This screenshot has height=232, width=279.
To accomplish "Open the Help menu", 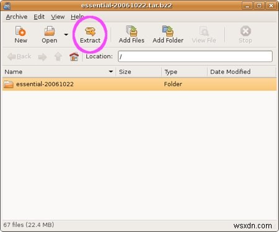I will (x=77, y=17).
